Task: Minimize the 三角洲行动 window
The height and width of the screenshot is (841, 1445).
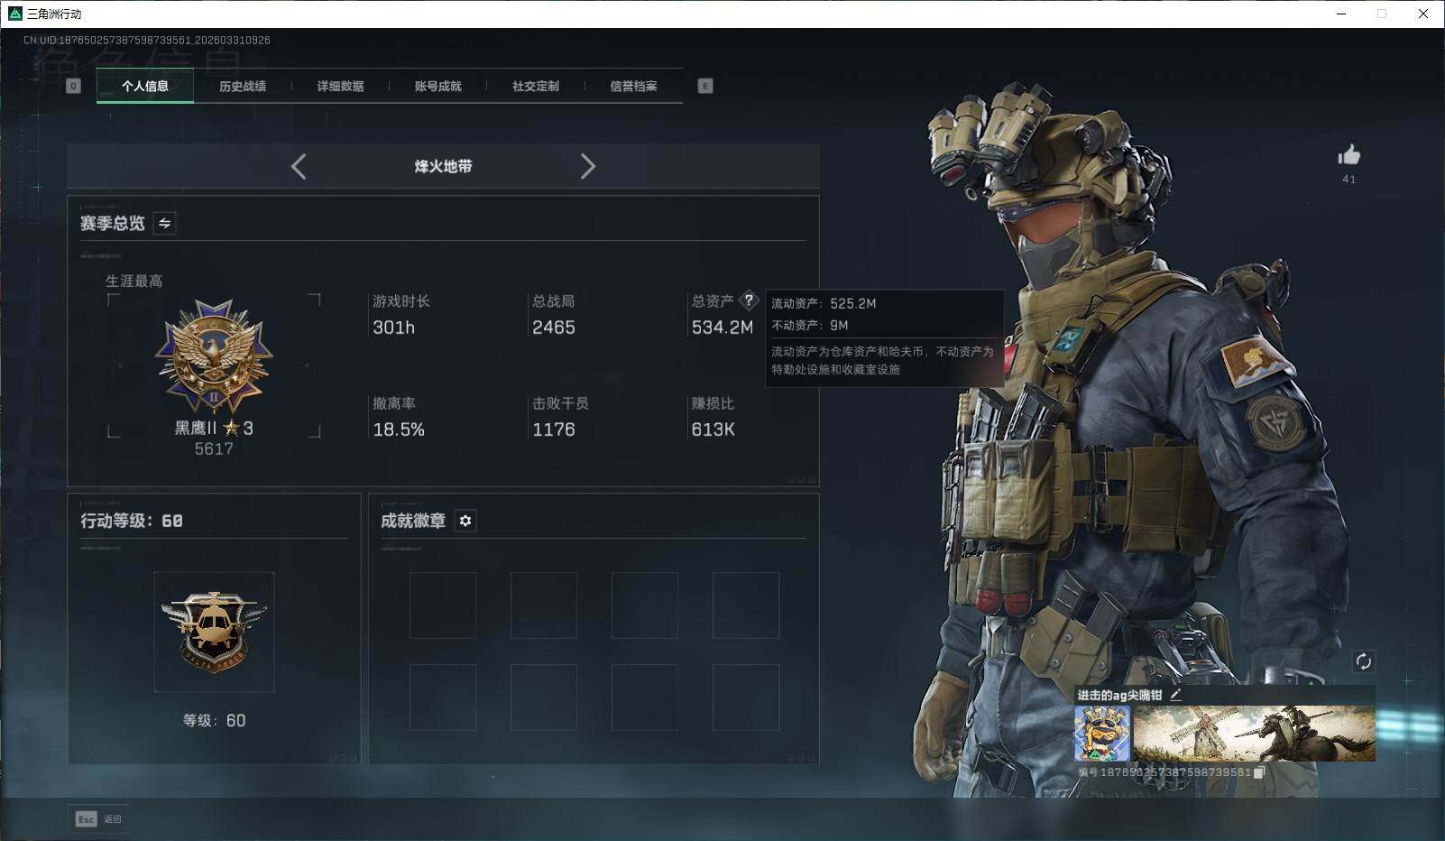Action: pyautogui.click(x=1340, y=14)
